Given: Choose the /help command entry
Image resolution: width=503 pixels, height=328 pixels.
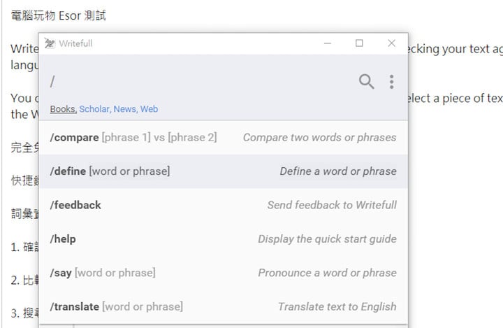Looking at the screenshot, I should point(224,239).
